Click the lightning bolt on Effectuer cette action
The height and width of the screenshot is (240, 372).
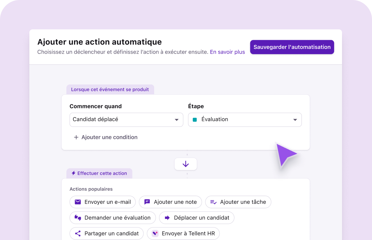pos(73,173)
